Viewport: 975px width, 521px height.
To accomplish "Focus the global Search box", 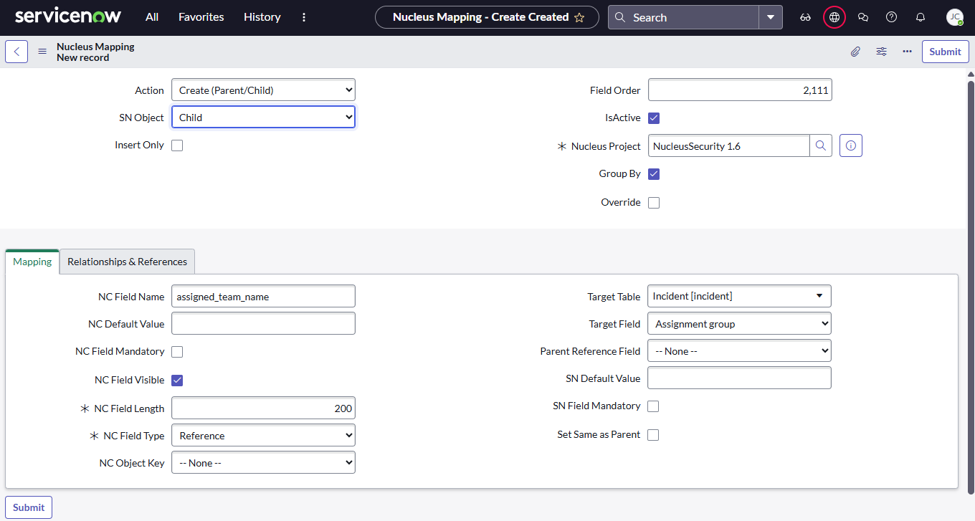I will coord(684,17).
